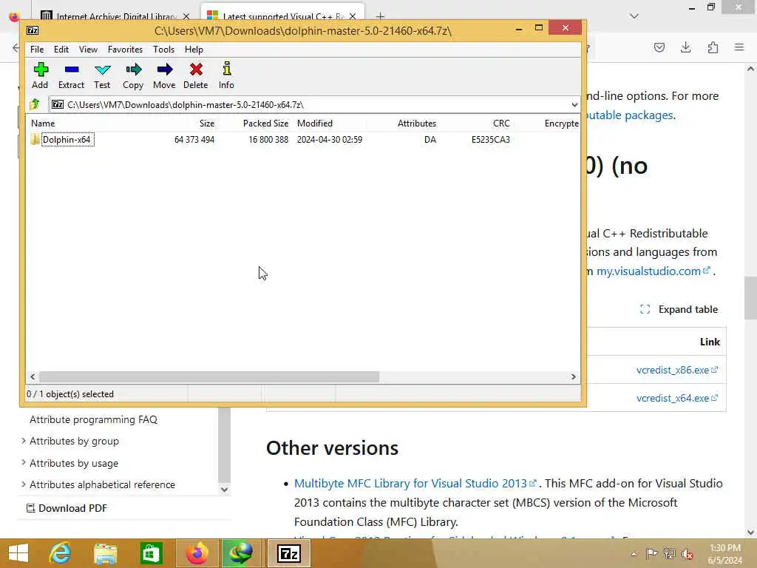757x568 pixels.
Task: Select the Dolphin-x64 folder
Action: pyautogui.click(x=66, y=140)
